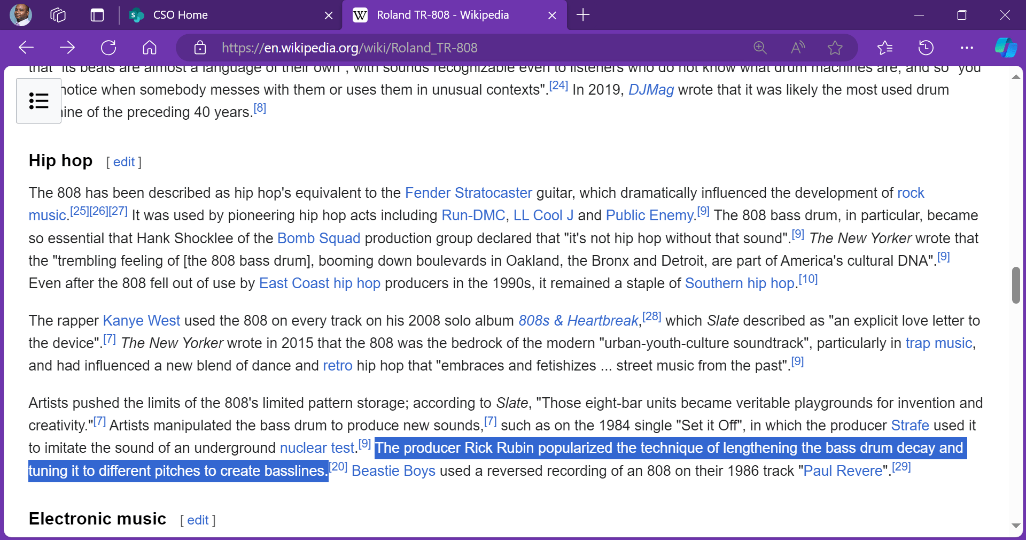Open Settings and more ellipsis menu

(x=967, y=48)
